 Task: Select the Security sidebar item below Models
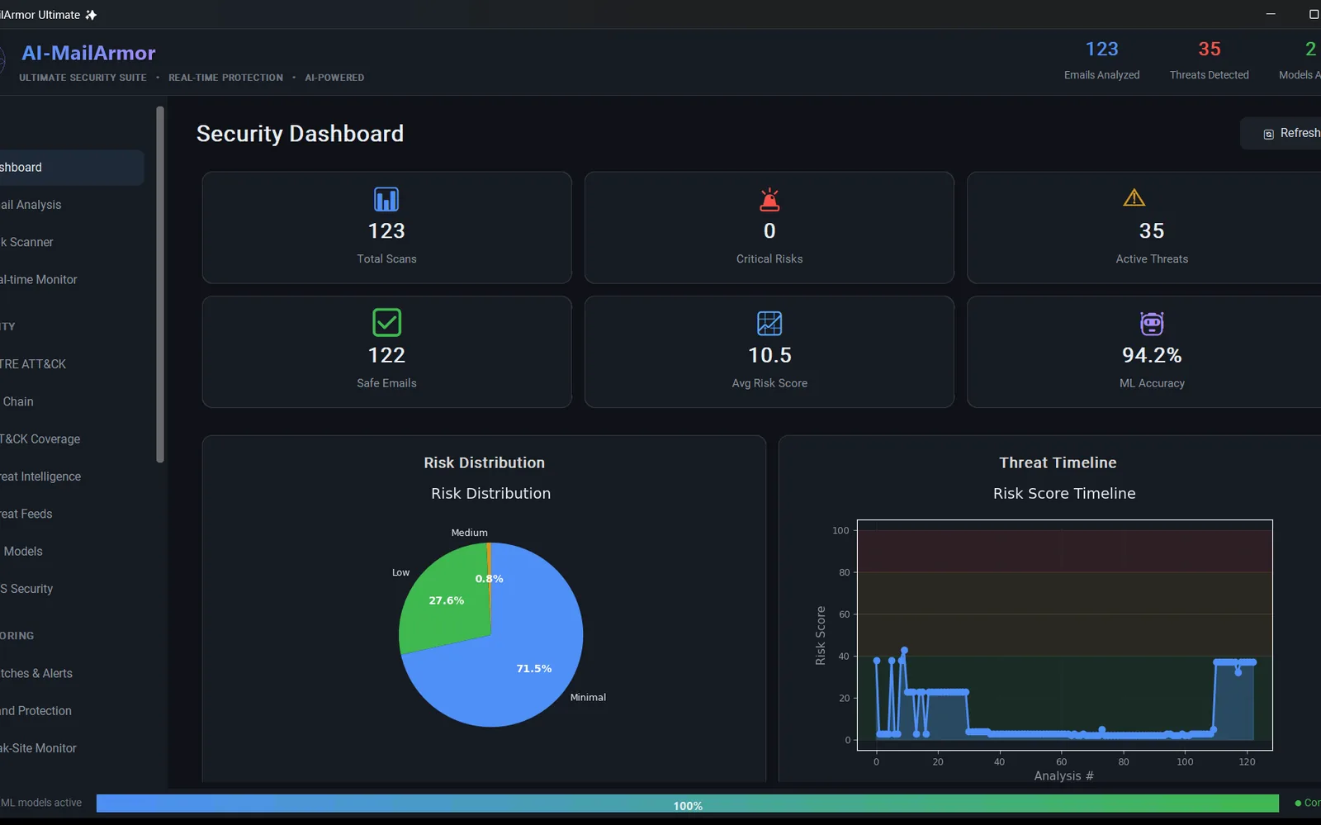[72, 589]
